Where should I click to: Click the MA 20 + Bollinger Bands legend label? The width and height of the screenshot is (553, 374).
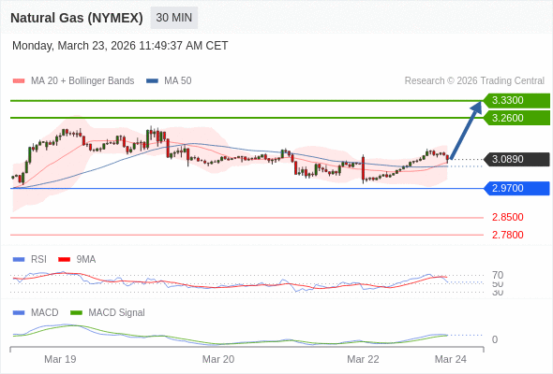pos(82,81)
